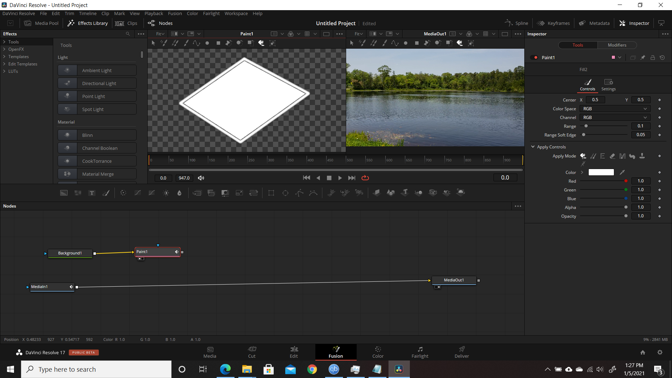
Task: Add a Camera 3D node from the toolbar
Action: pos(433,192)
